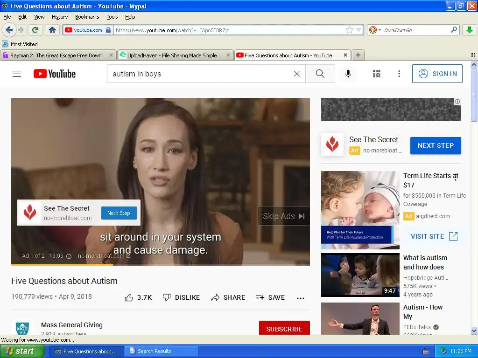The height and width of the screenshot is (358, 478).
Task: Switch to Search Results taskbar window
Action: [x=162, y=351]
